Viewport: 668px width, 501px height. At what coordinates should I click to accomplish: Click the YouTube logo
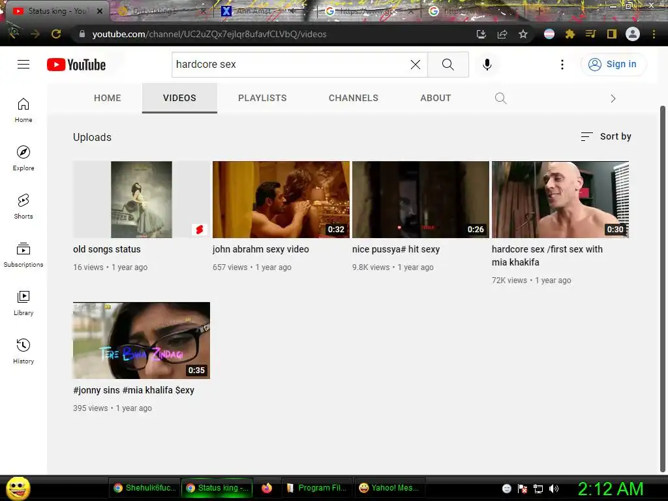pos(76,65)
